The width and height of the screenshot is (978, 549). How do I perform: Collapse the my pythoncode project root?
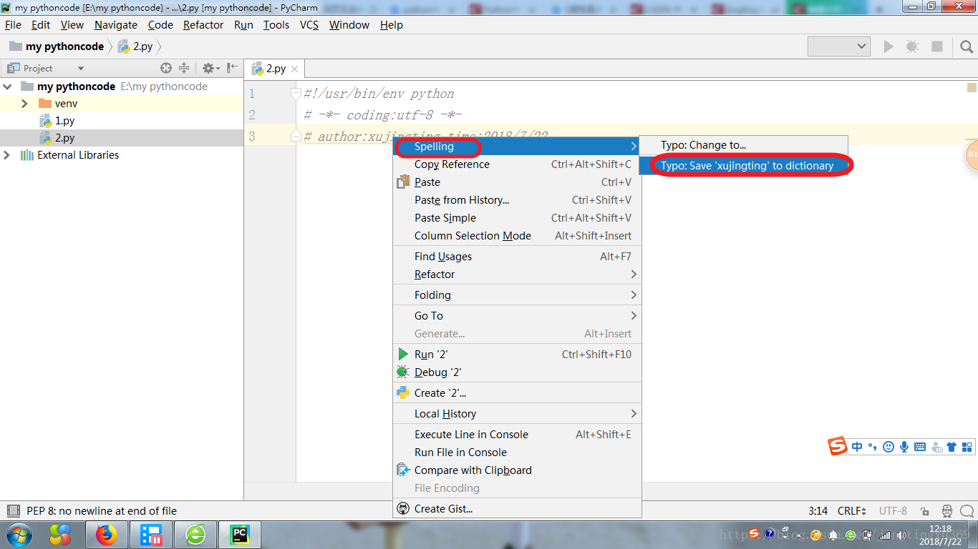click(x=7, y=86)
